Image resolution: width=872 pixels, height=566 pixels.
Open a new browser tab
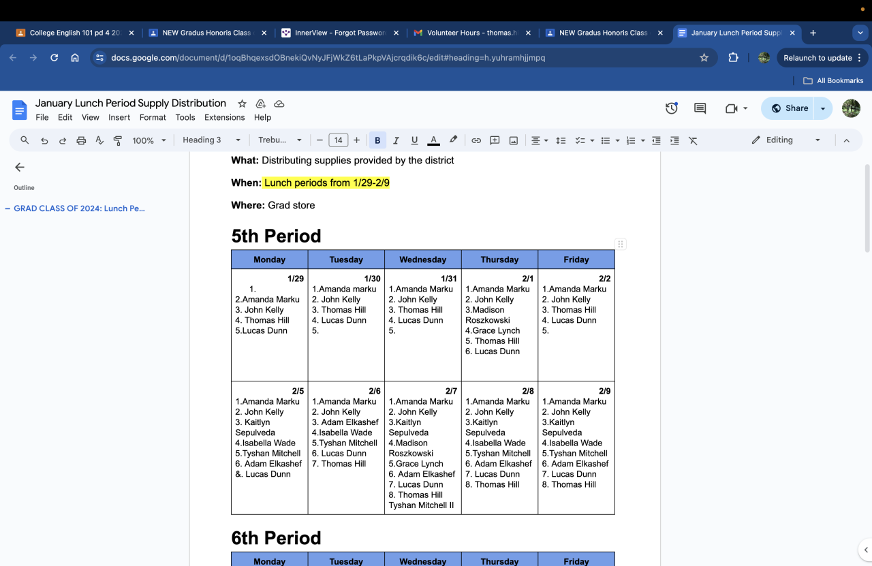[813, 33]
